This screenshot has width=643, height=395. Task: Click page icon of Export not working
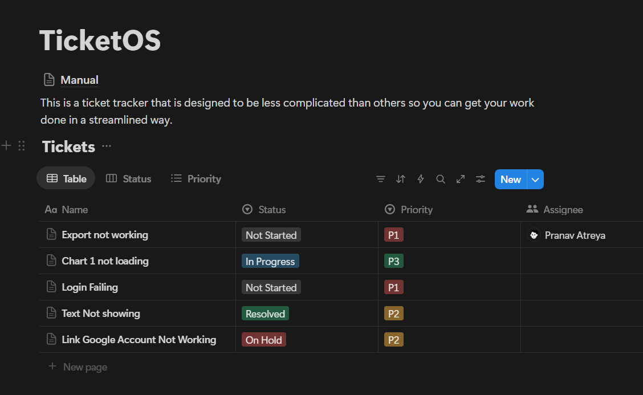(x=51, y=234)
